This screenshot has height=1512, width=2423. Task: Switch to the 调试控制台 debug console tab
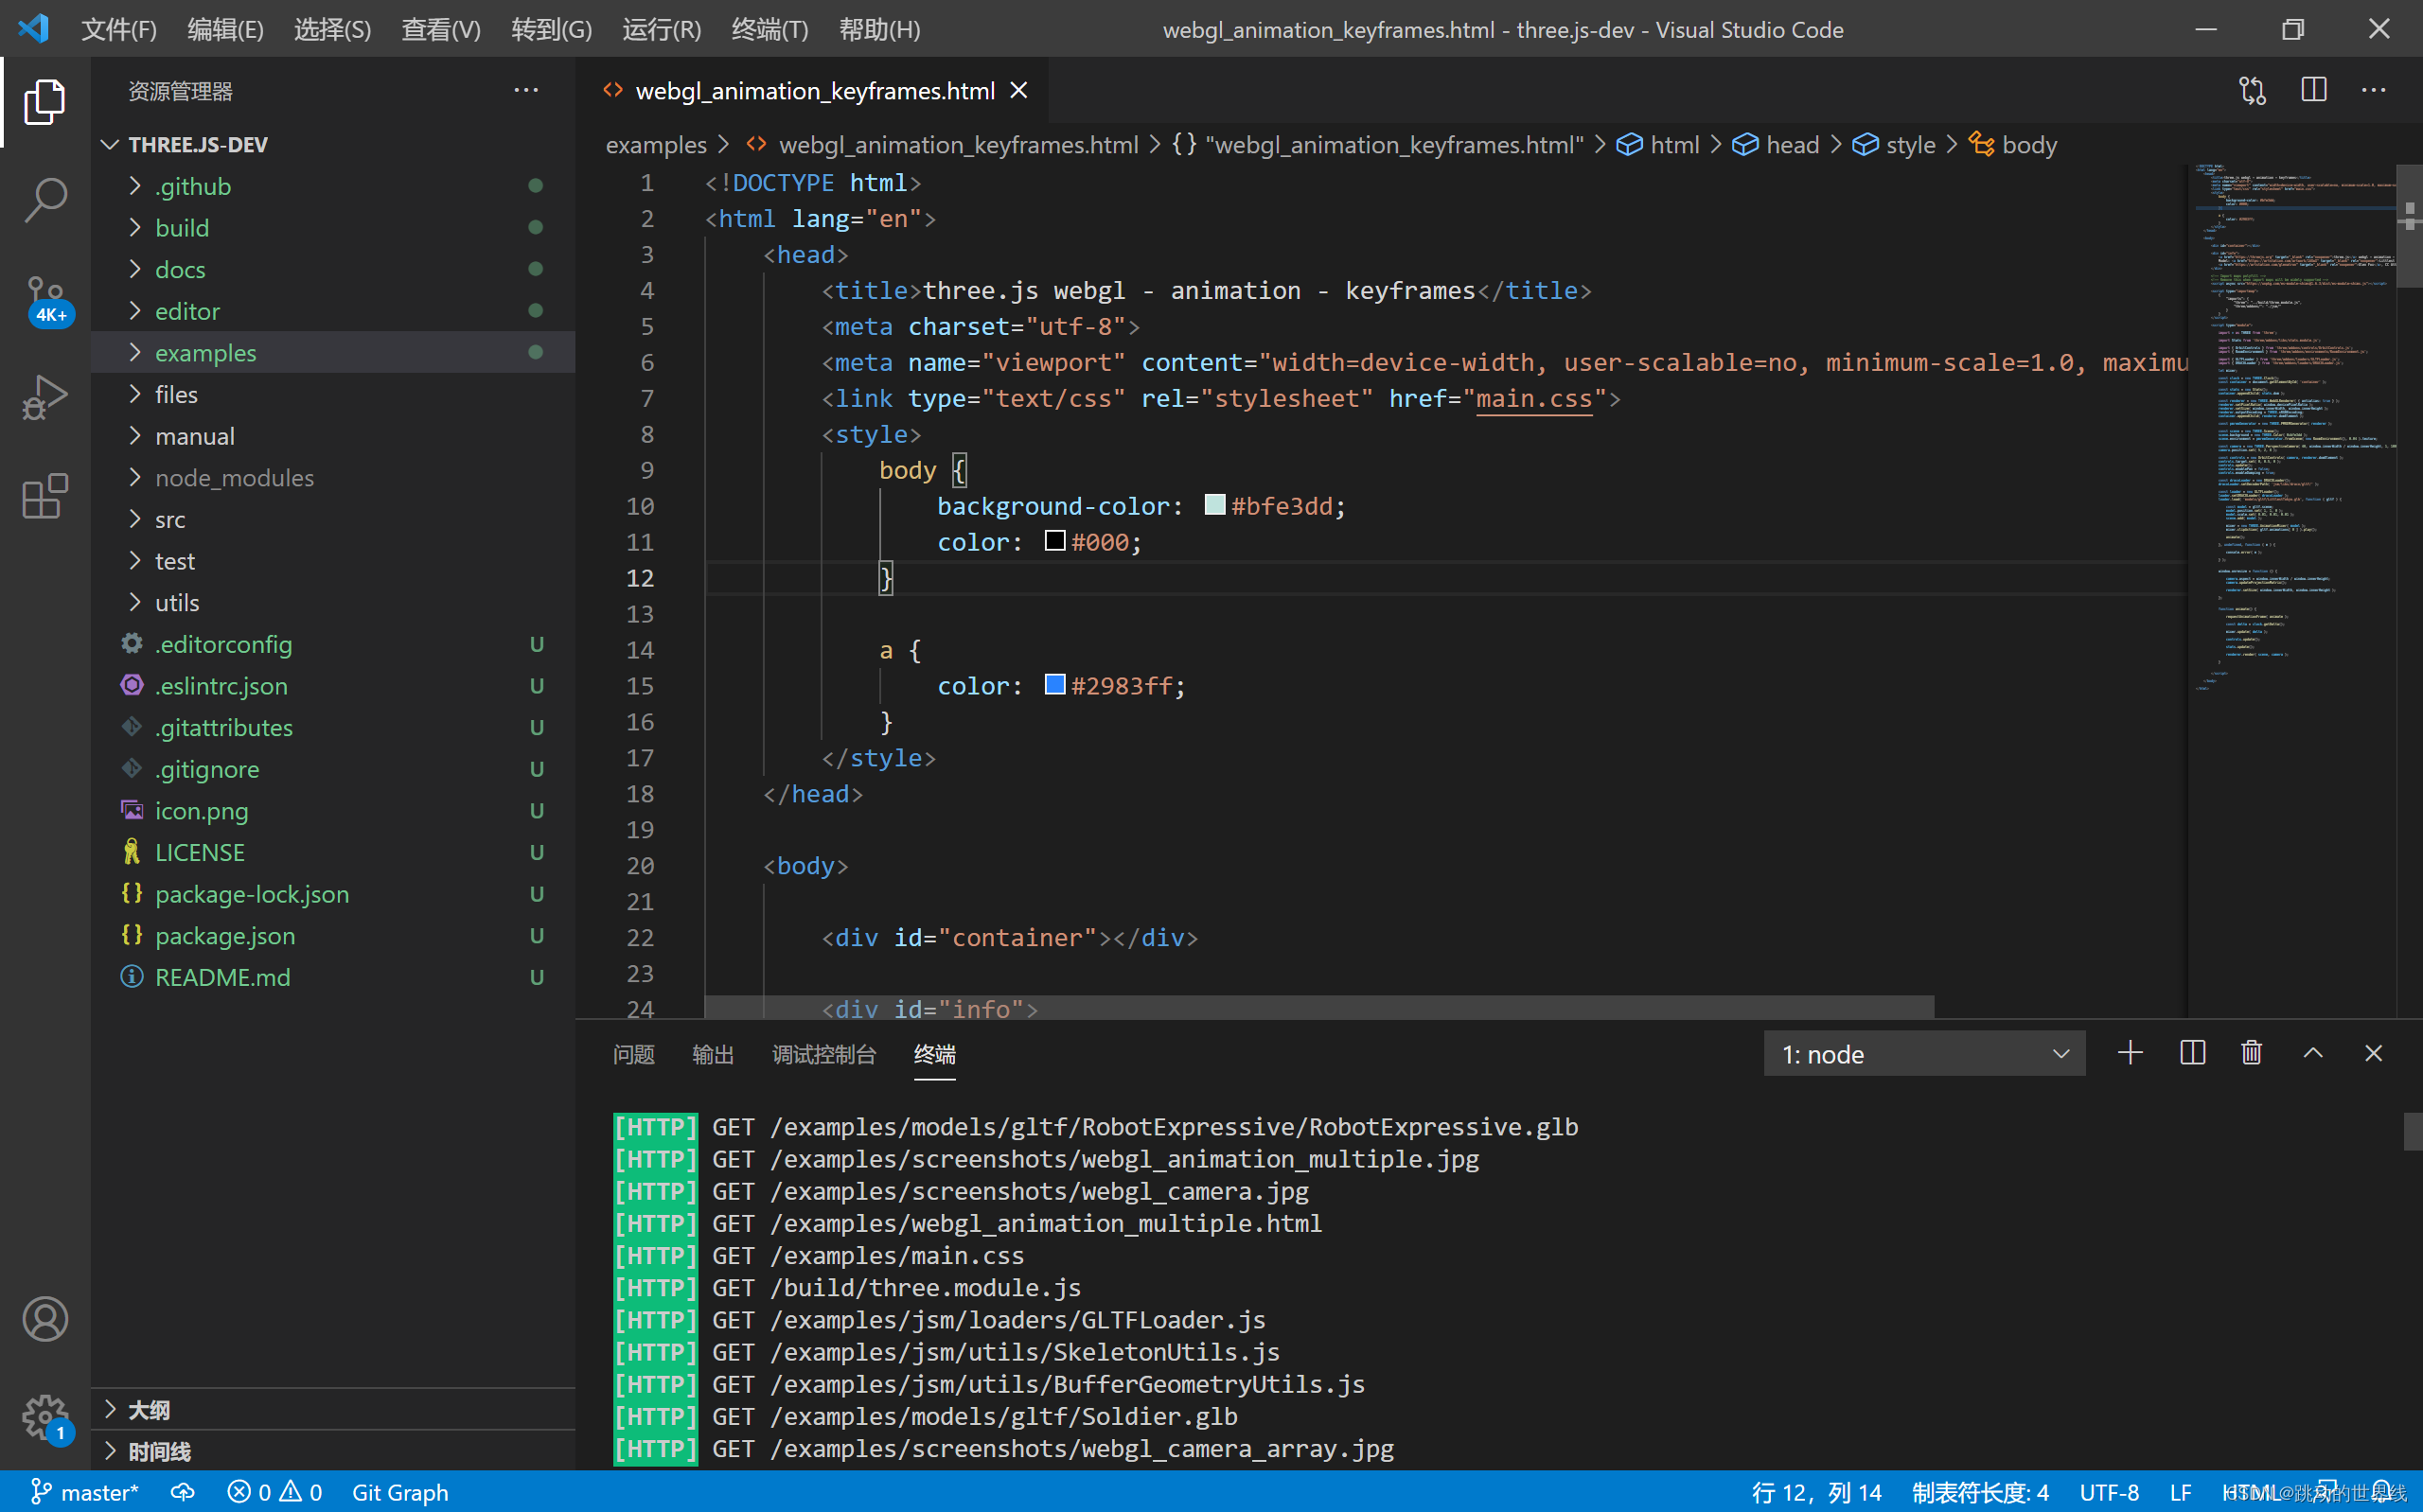[824, 1054]
